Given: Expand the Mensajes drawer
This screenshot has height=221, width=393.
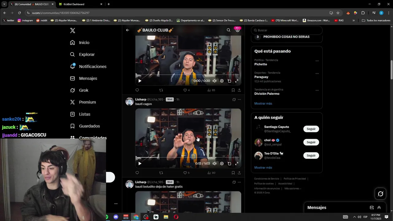Looking at the screenshot, I should 379,207.
